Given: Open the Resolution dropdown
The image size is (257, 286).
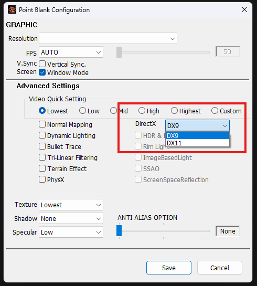Looking at the screenshot, I should [x=108, y=38].
